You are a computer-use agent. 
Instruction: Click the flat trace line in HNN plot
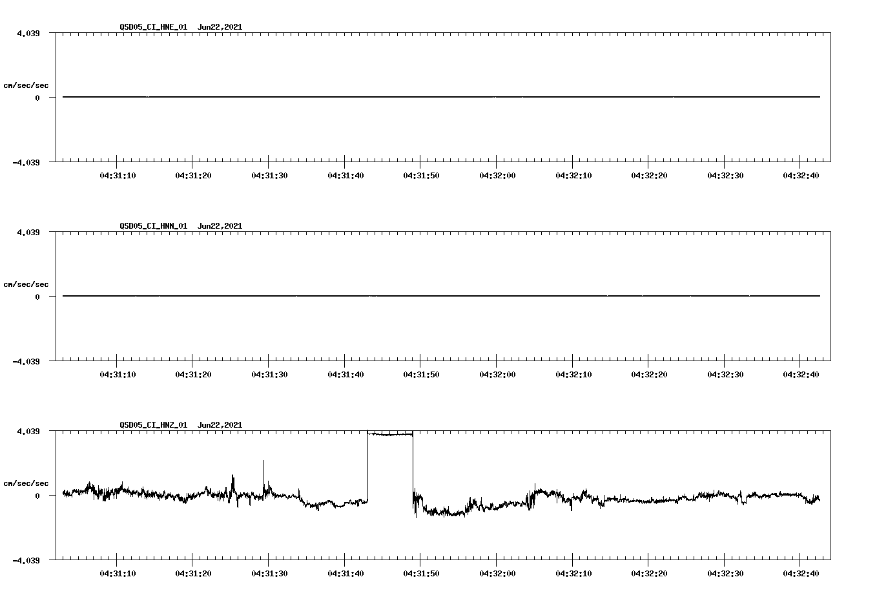[441, 296]
